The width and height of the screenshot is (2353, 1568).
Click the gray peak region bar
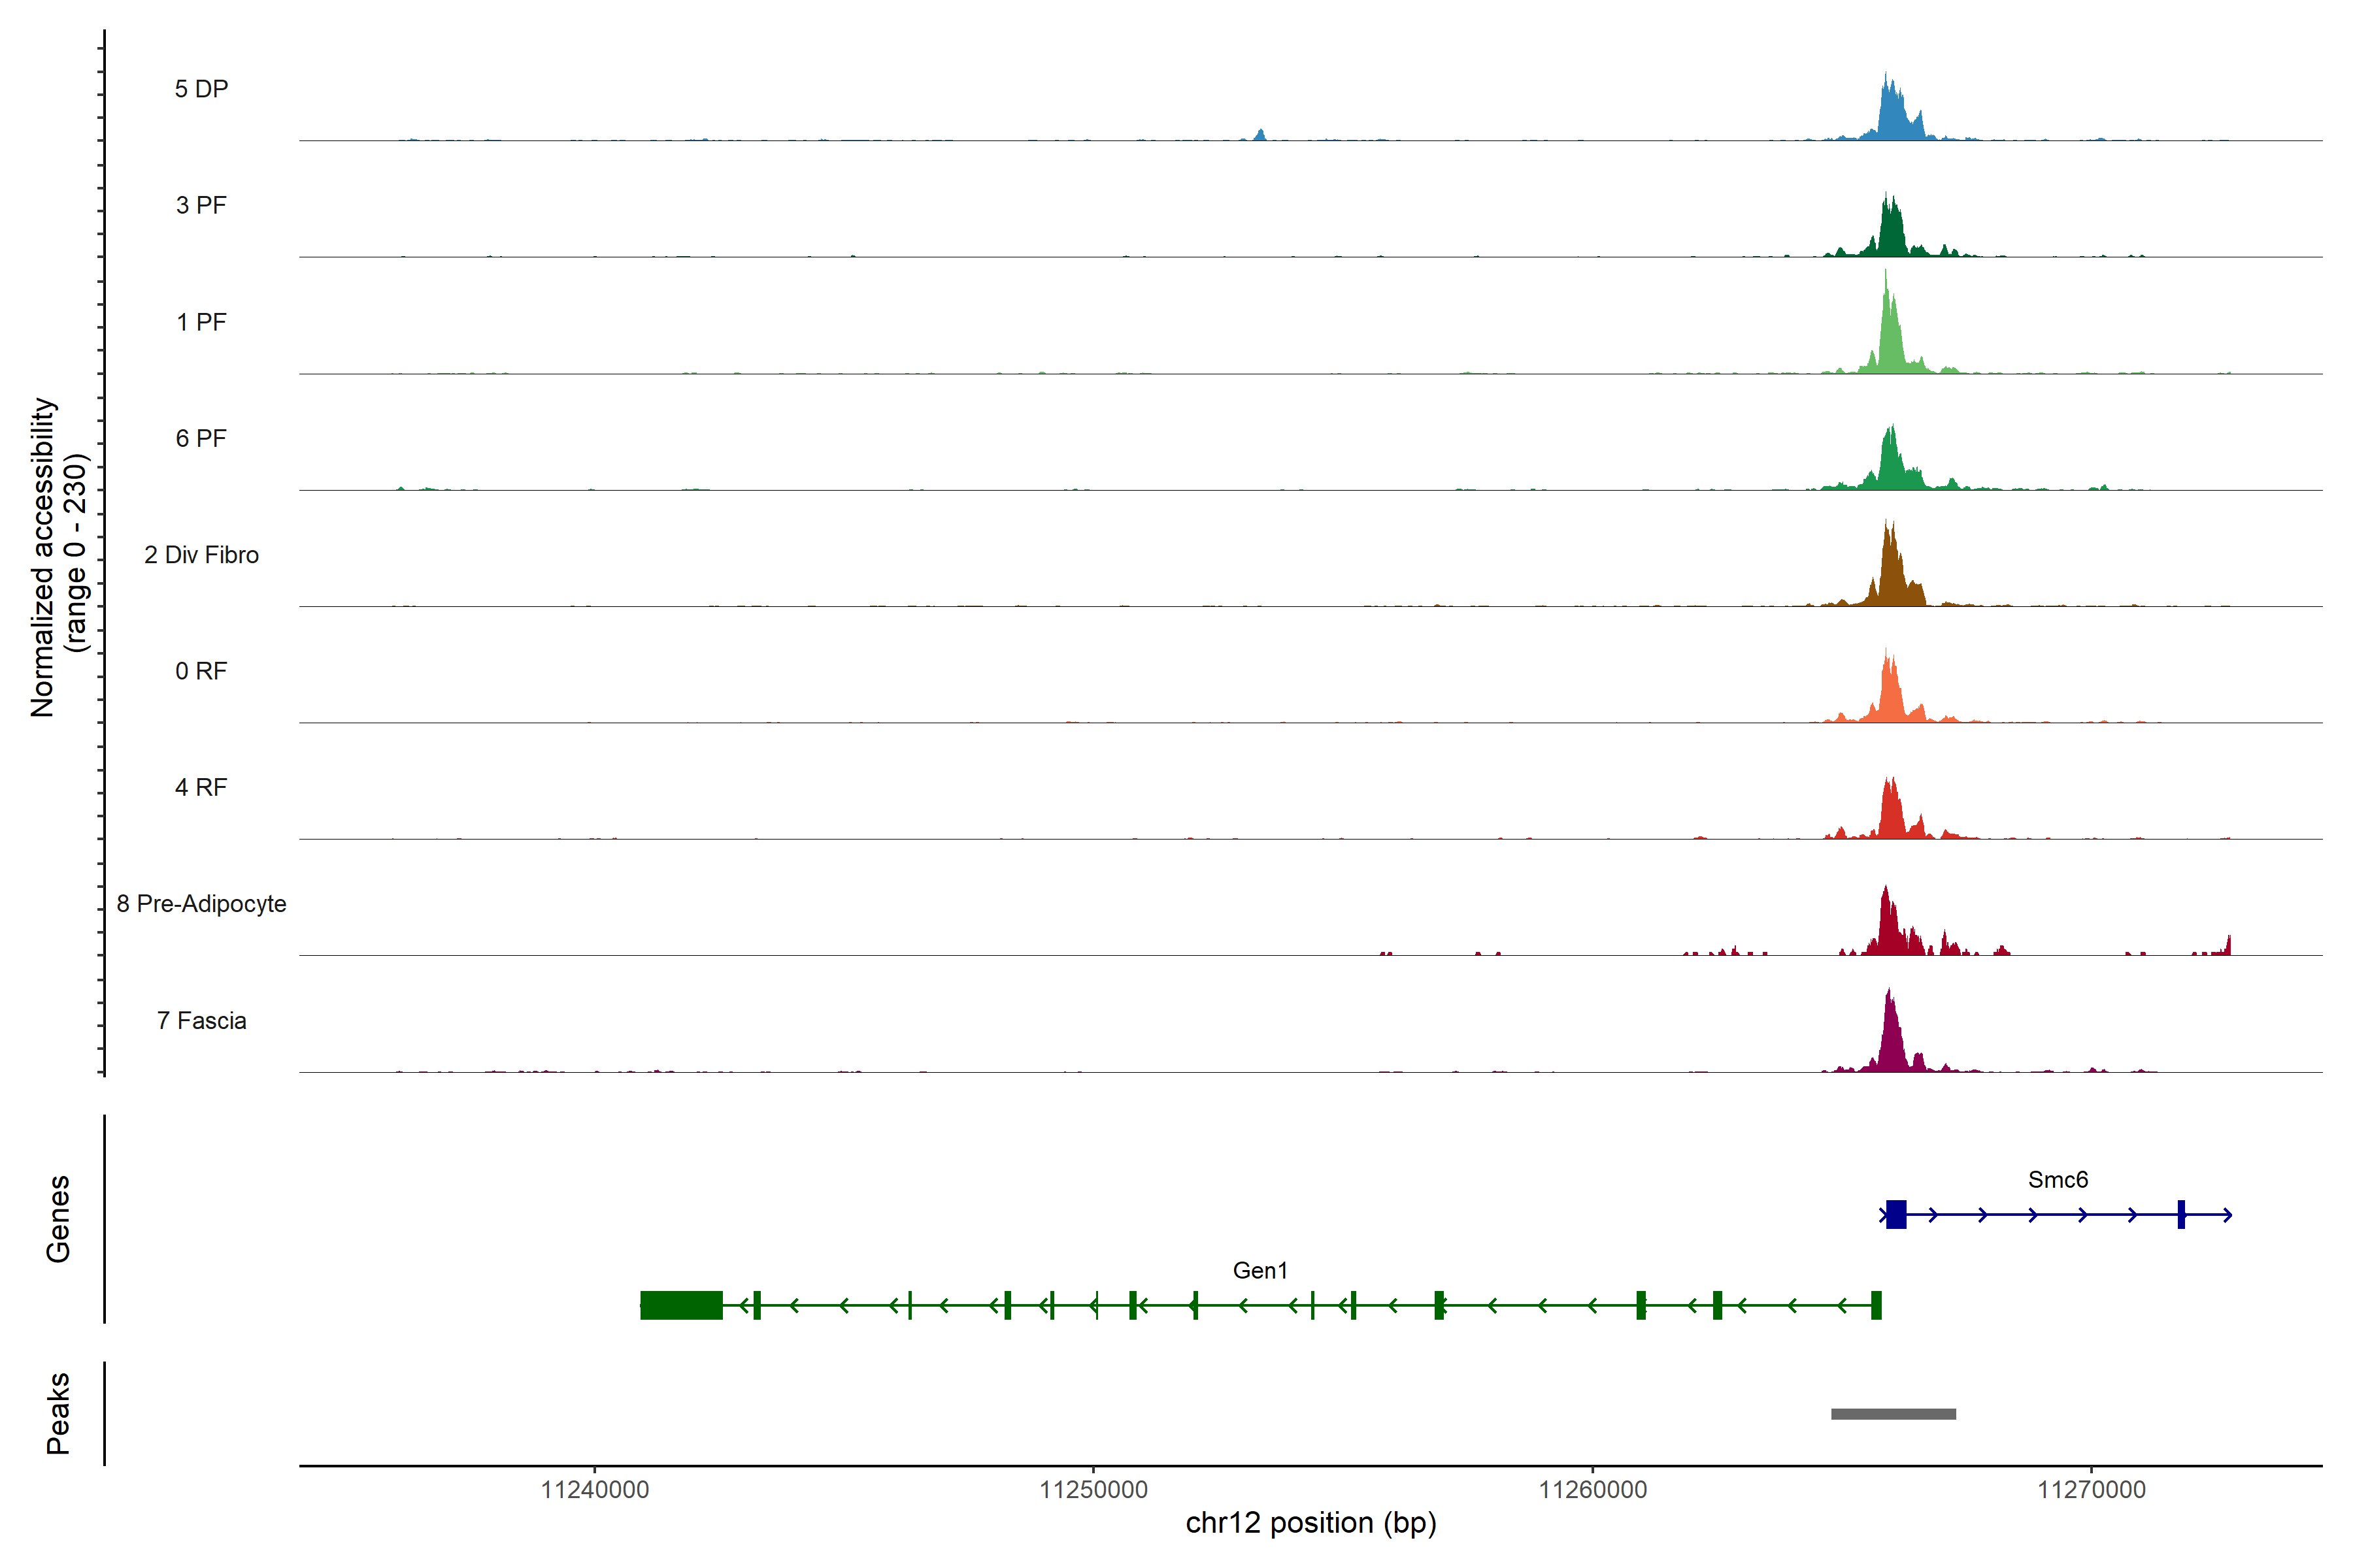pyautogui.click(x=1893, y=1414)
